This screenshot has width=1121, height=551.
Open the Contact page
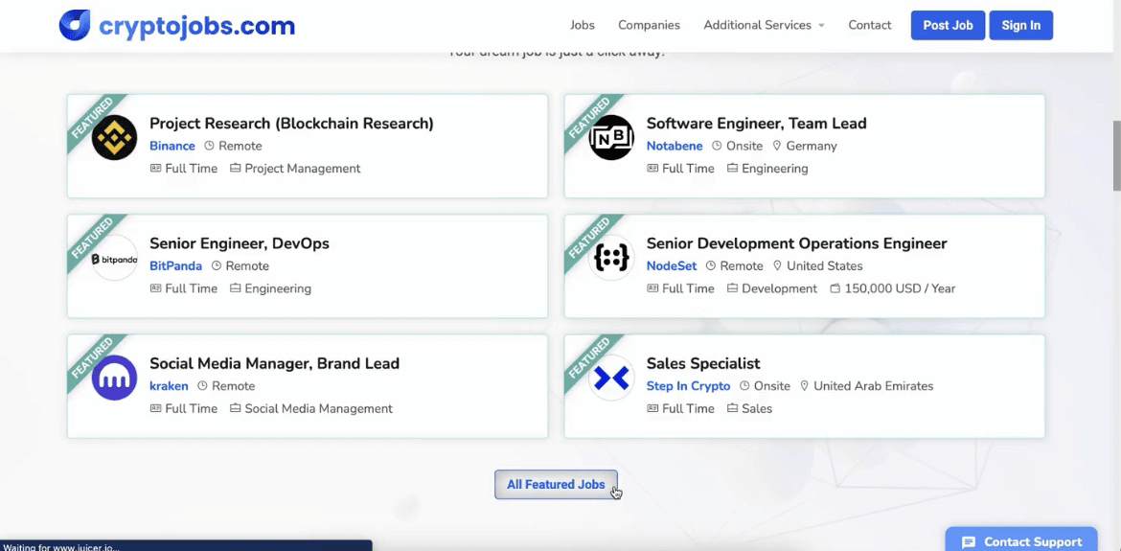pyautogui.click(x=870, y=25)
